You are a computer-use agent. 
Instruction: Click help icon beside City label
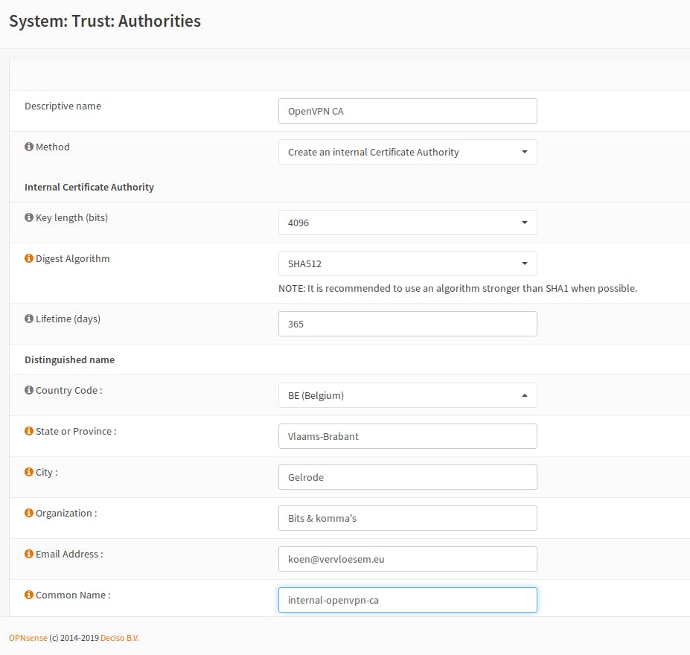click(29, 473)
